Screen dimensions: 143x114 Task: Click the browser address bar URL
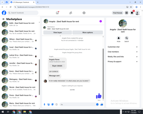[33, 7]
